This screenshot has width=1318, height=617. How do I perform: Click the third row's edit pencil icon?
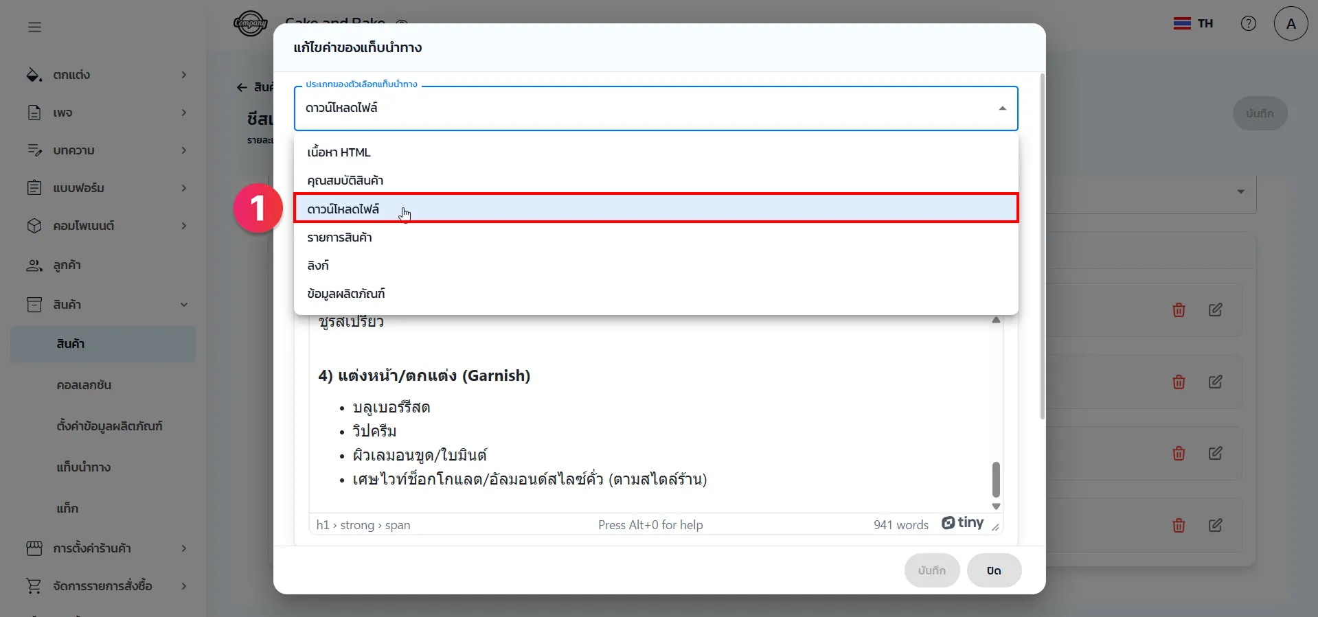(x=1215, y=454)
